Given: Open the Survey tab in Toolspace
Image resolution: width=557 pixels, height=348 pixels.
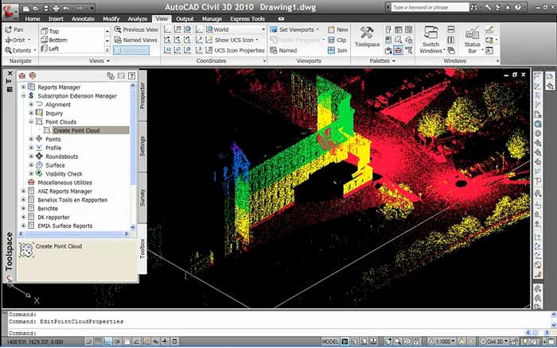Looking at the screenshot, I should click(x=142, y=197).
